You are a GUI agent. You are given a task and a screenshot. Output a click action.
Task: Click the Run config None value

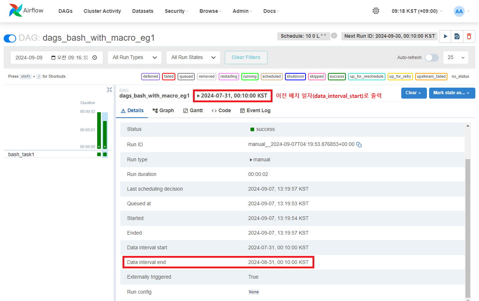pyautogui.click(x=254, y=292)
